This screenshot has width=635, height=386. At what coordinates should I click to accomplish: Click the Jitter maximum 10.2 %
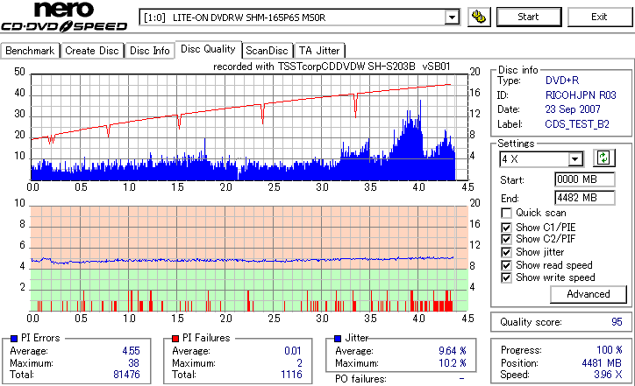click(x=453, y=363)
